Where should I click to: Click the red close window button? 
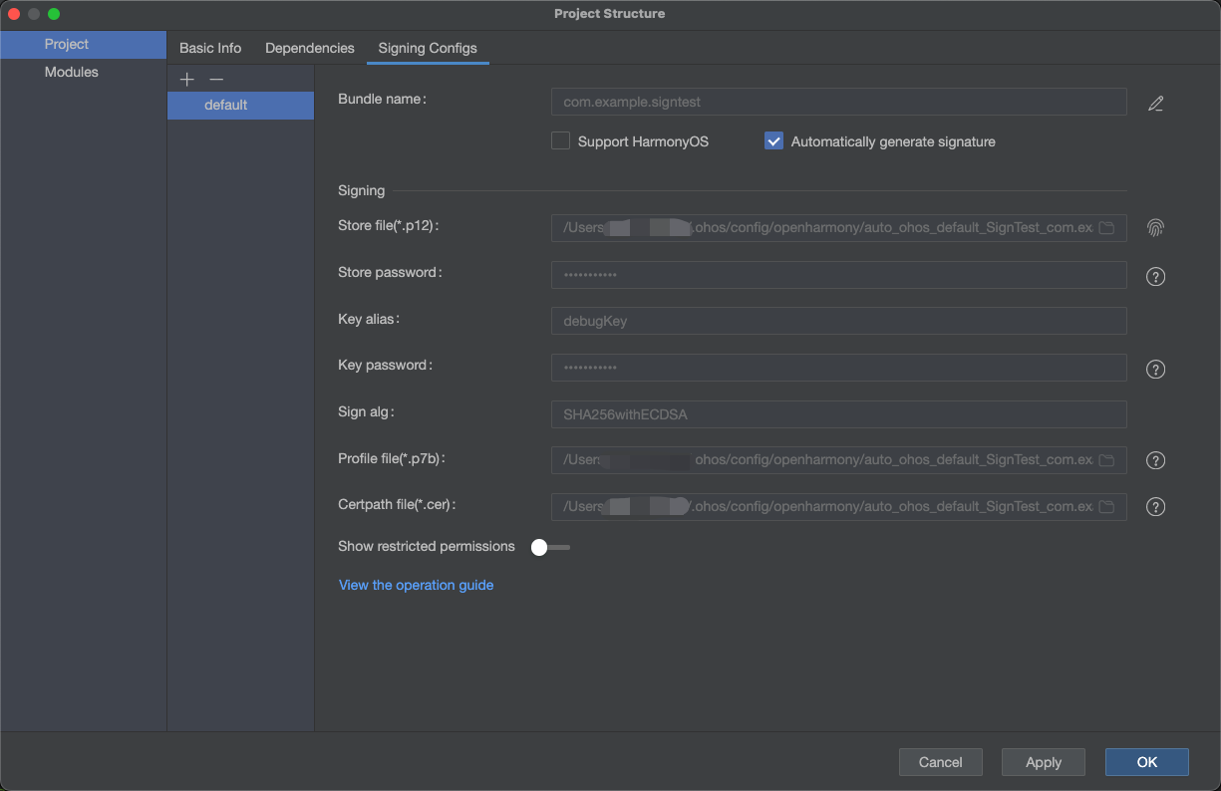point(14,14)
